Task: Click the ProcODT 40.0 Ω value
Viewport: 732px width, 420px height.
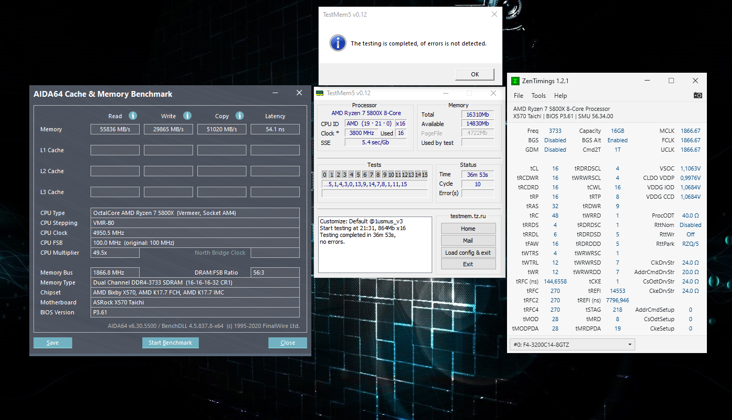Action: (690, 215)
